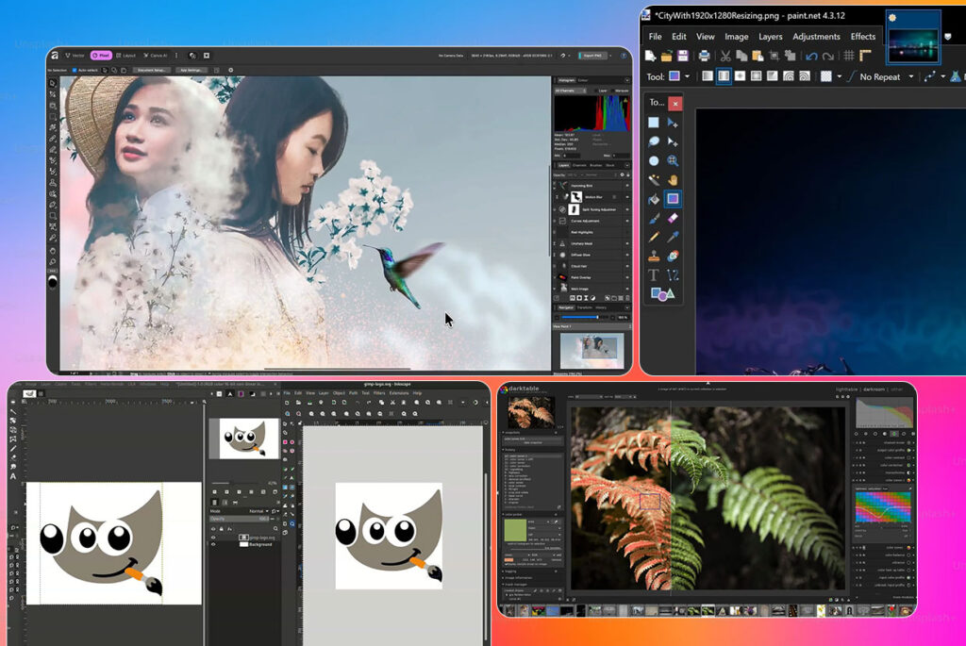966x646 pixels.
Task: Select Paint Bucket tool in paint.net
Action: click(x=654, y=199)
